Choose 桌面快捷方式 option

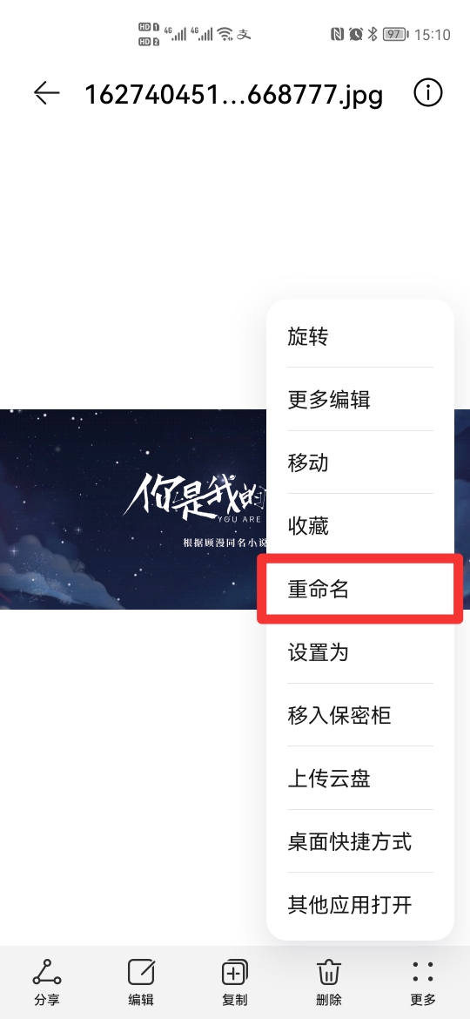pyautogui.click(x=360, y=841)
